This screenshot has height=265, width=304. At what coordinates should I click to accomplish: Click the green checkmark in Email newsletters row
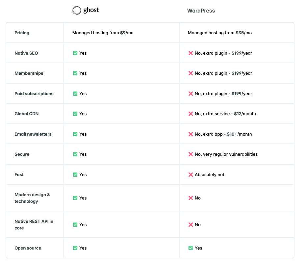pos(75,134)
